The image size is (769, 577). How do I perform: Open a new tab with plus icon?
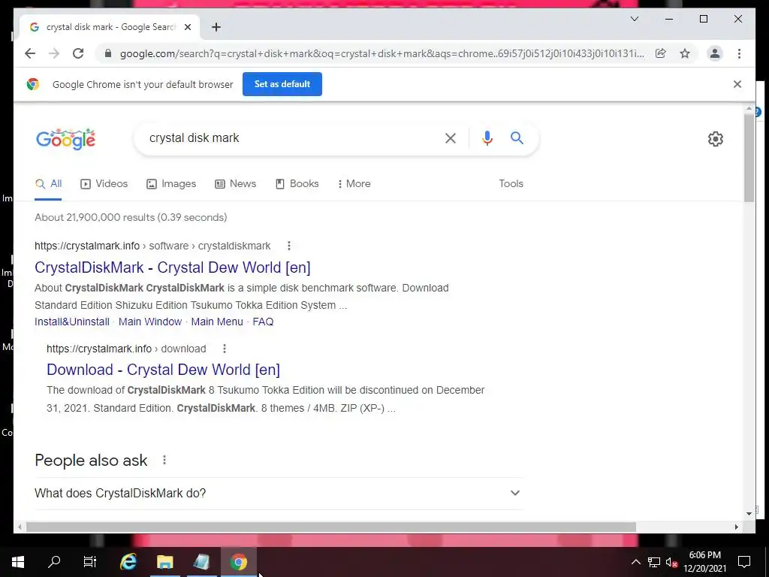point(216,27)
